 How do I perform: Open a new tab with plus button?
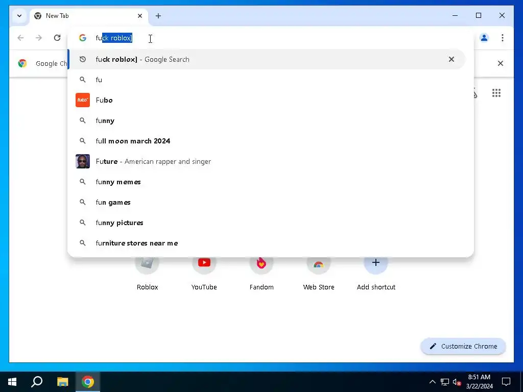click(158, 16)
